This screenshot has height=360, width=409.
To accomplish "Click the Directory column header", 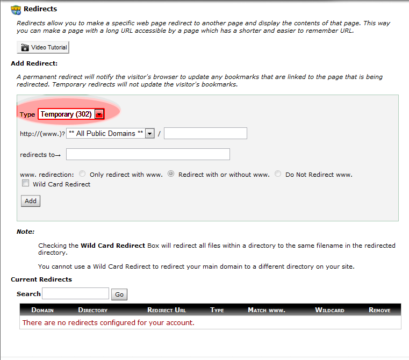I will [x=93, y=310].
